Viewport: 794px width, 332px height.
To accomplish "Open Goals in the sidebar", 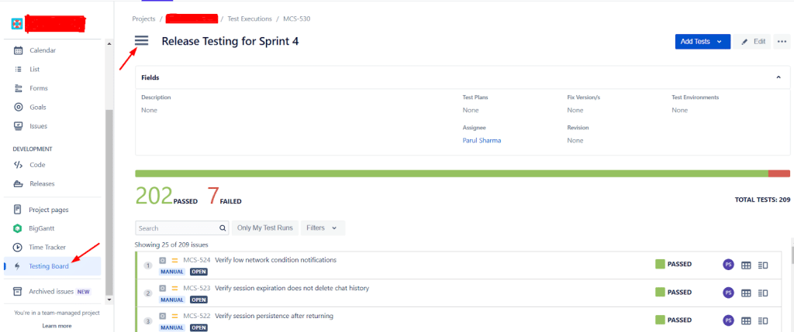I will [37, 107].
